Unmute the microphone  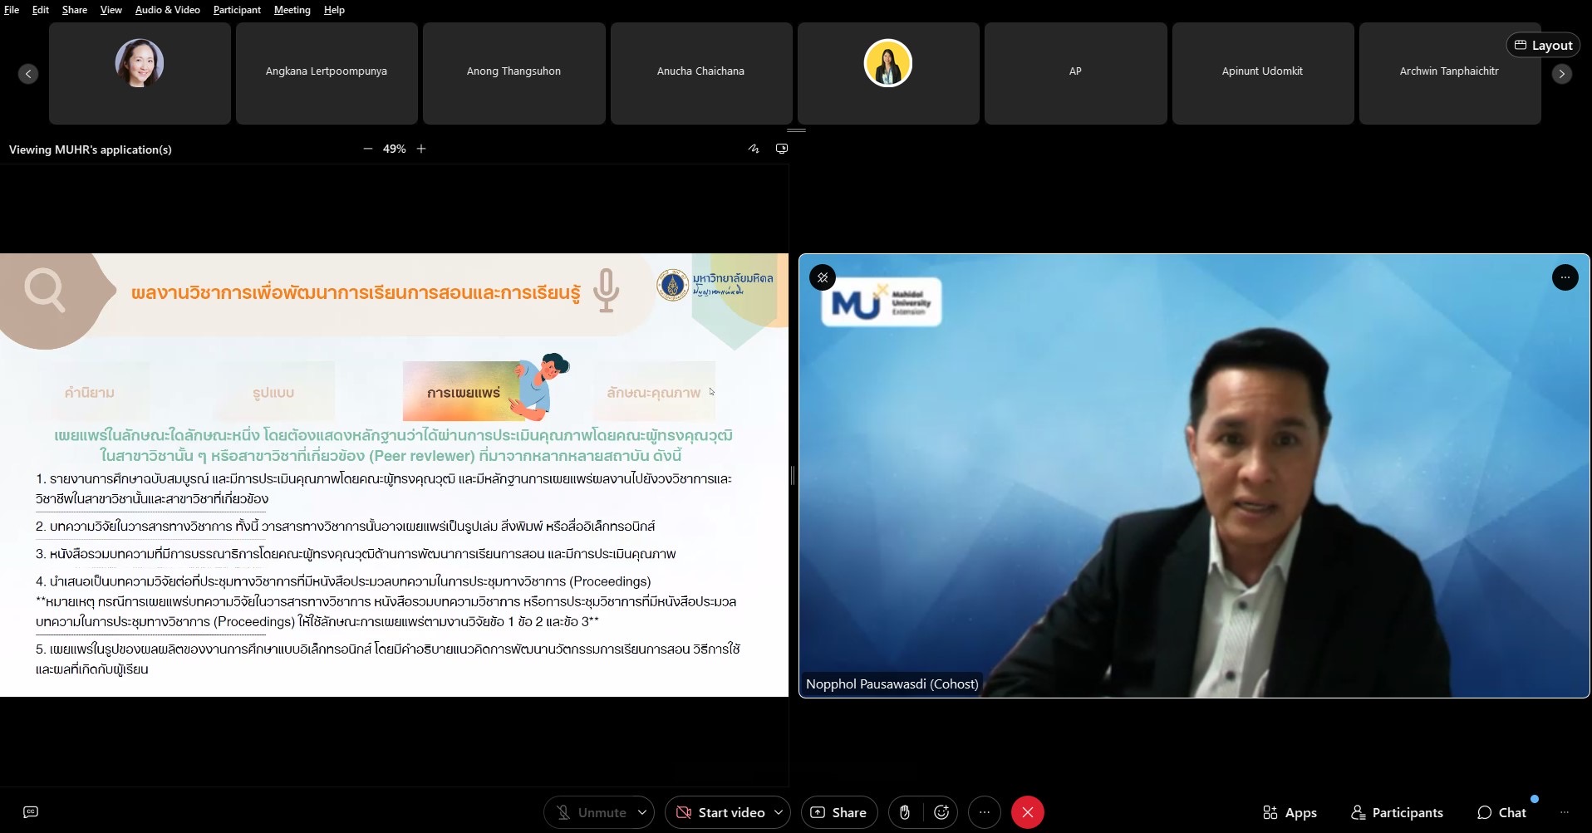[x=591, y=812]
